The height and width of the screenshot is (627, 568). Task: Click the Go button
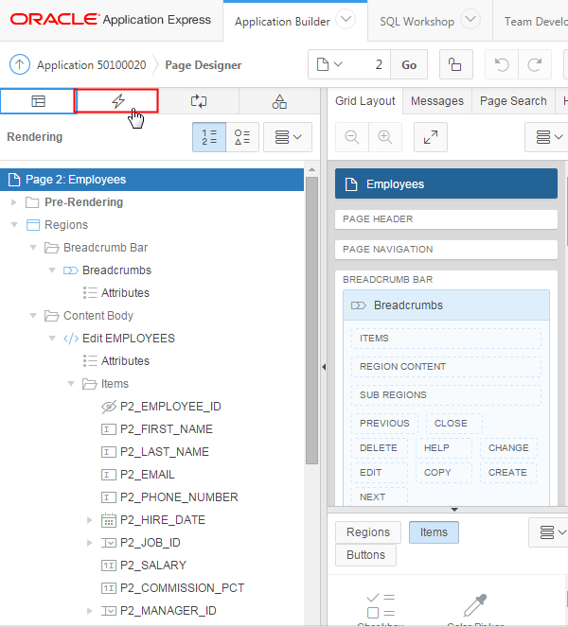click(x=409, y=64)
